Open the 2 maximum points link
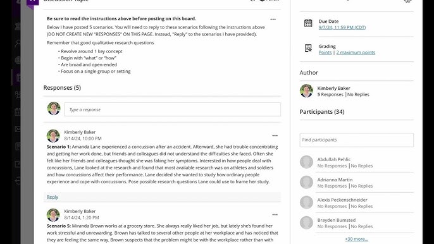The width and height of the screenshot is (434, 244). click(356, 52)
